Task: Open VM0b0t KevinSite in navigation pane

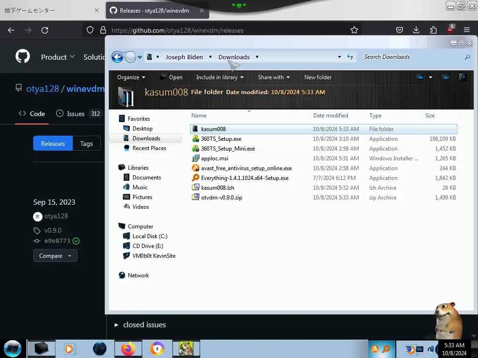Action: pos(154,256)
